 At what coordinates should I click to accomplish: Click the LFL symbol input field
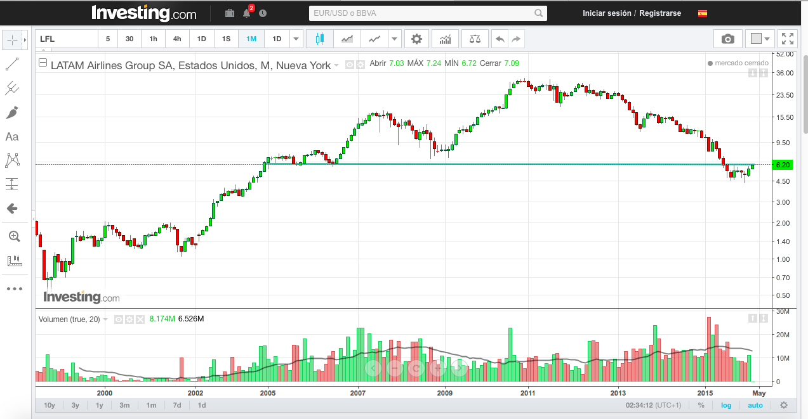[66, 39]
